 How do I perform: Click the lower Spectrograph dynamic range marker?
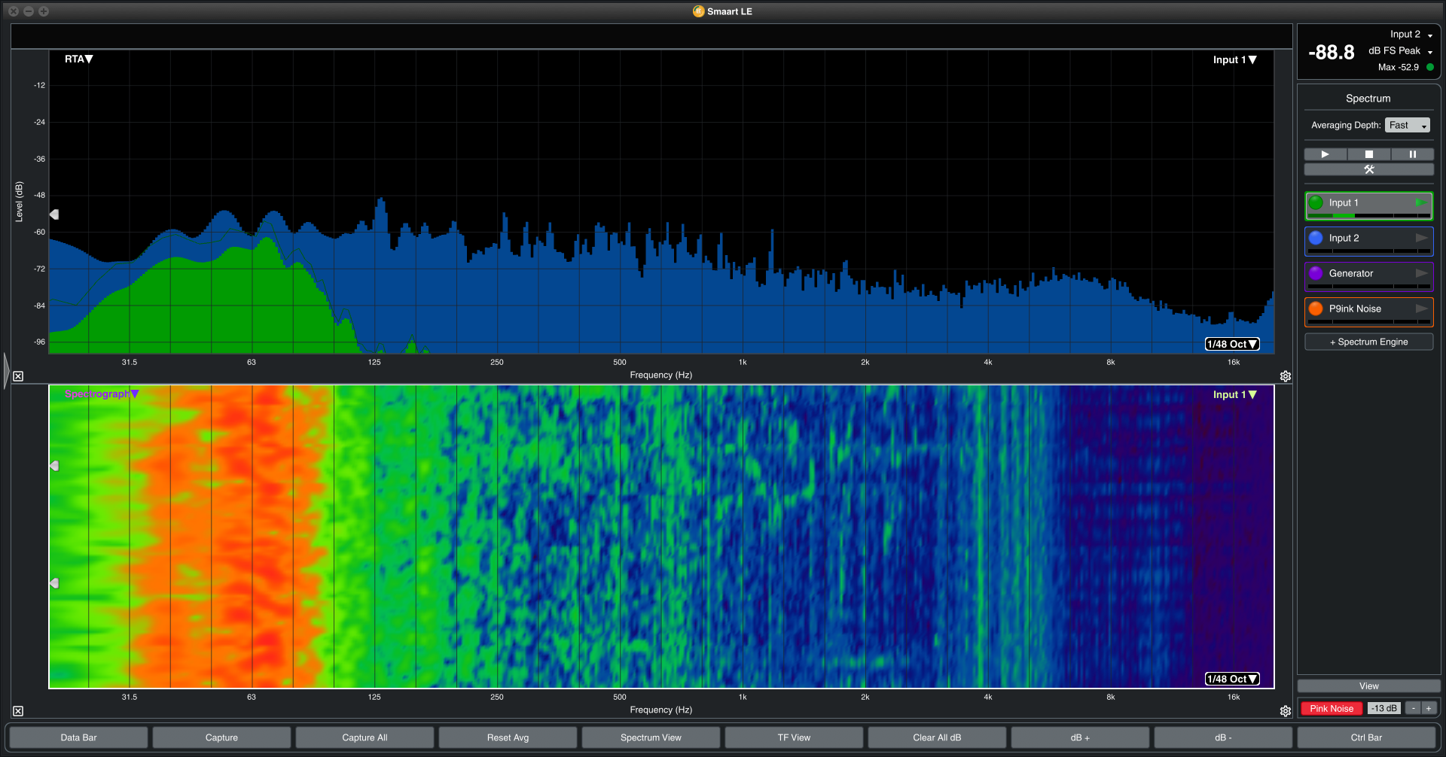coord(54,583)
